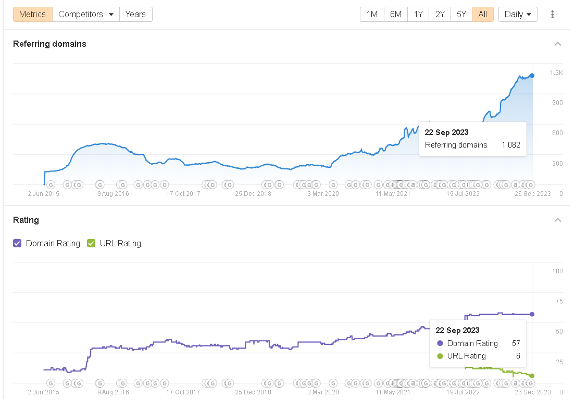Open the three-dot more options menu

pyautogui.click(x=553, y=15)
